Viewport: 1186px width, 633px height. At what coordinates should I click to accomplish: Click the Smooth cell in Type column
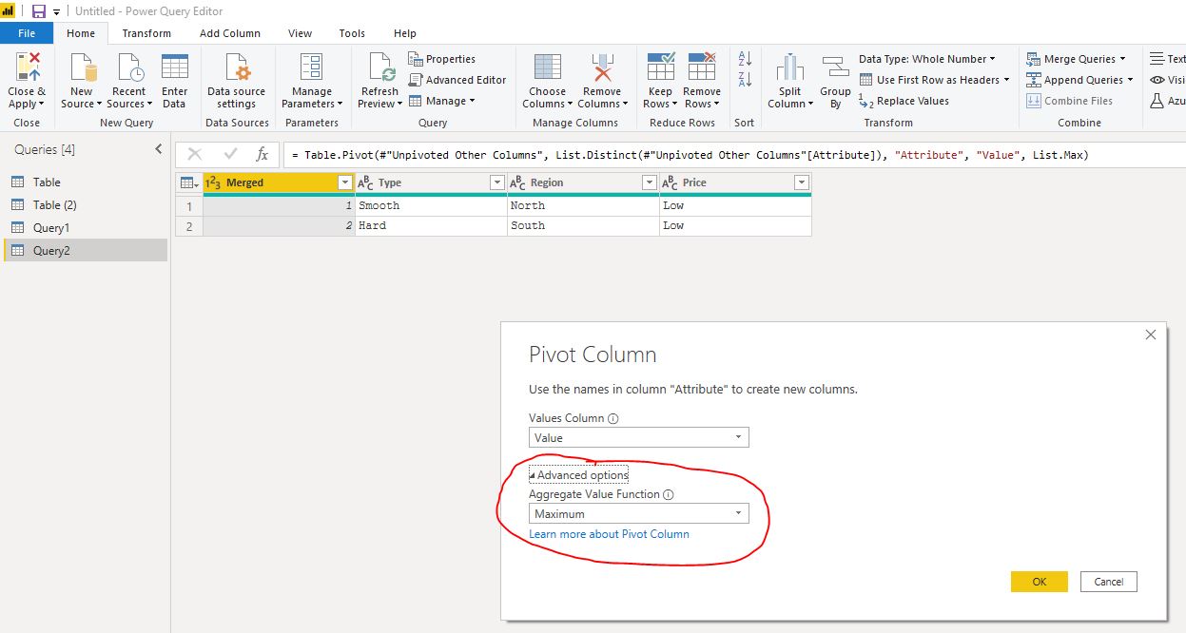[x=432, y=205]
